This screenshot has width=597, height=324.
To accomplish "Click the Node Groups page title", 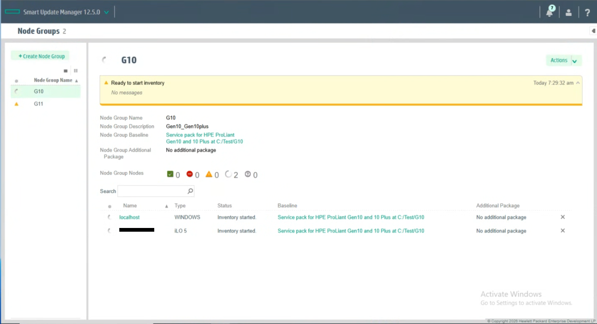I will 39,31.
